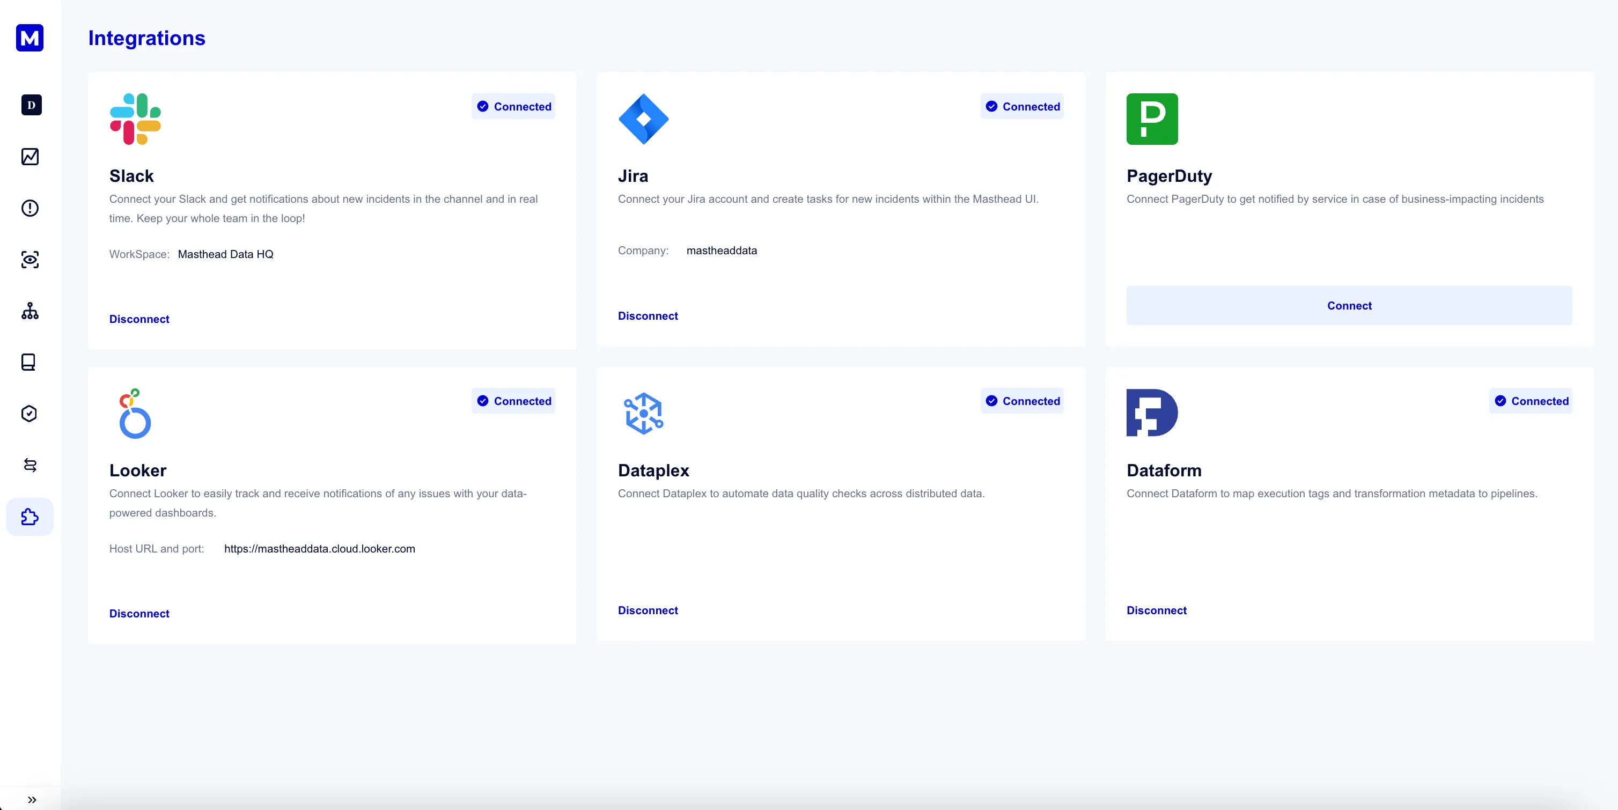Disconnect the Dataform integration

point(1156,610)
